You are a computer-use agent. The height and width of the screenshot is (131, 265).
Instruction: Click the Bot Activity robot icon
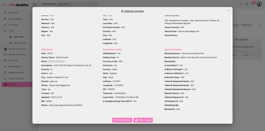pos(5,60)
